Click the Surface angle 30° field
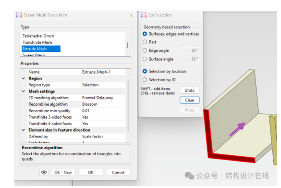 tap(189, 59)
